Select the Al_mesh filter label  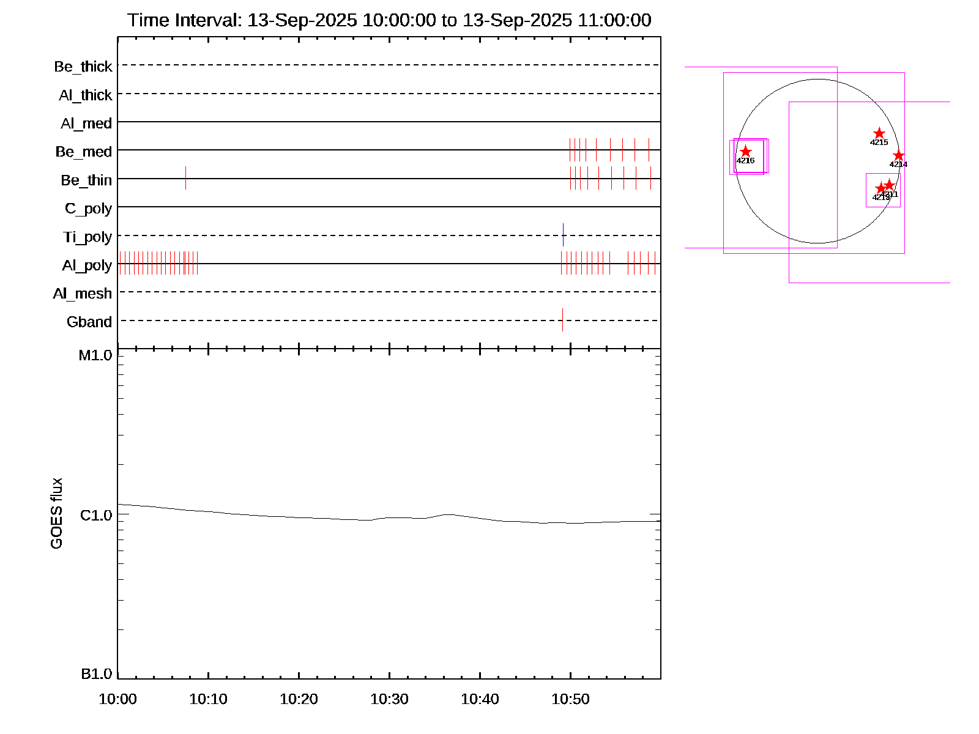(83, 294)
